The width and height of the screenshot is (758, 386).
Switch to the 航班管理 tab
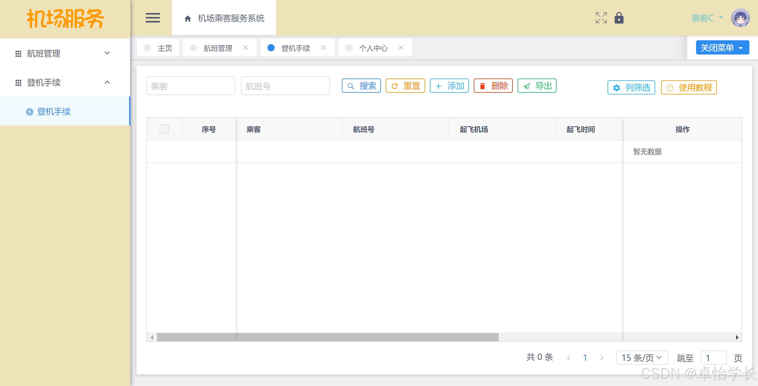[219, 48]
